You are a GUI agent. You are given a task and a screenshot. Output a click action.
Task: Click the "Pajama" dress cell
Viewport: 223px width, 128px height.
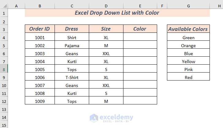click(x=72, y=46)
